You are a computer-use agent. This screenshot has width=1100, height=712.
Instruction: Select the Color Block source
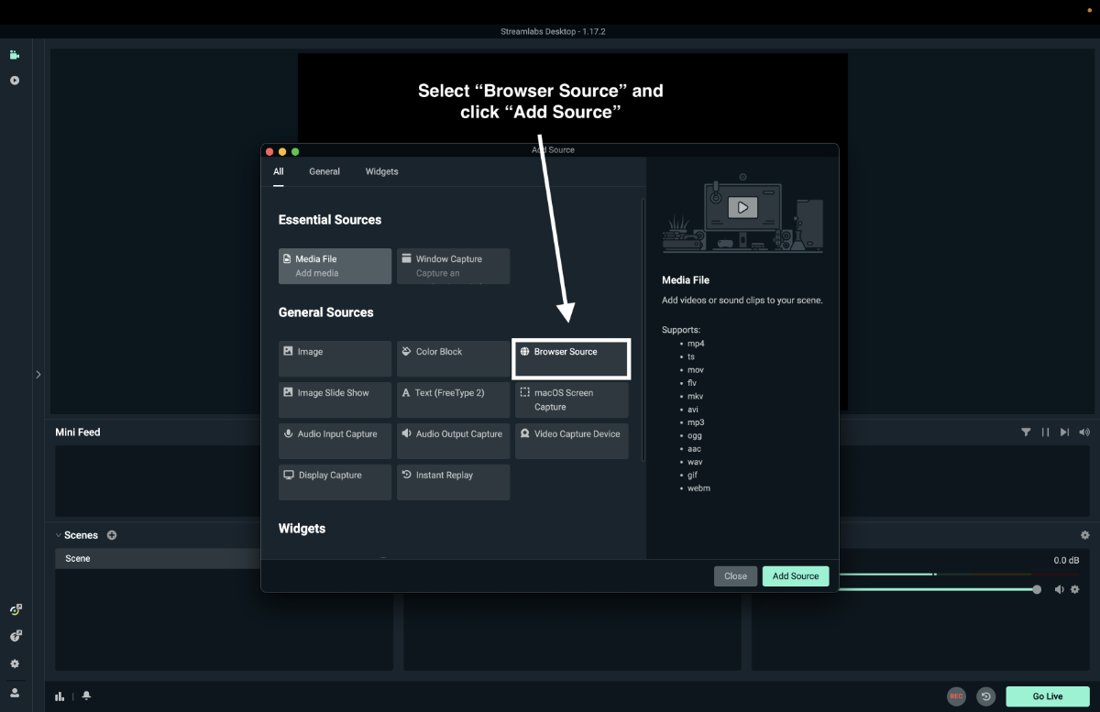(x=453, y=358)
